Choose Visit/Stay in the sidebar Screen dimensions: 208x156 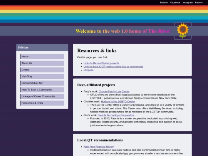coord(42,76)
